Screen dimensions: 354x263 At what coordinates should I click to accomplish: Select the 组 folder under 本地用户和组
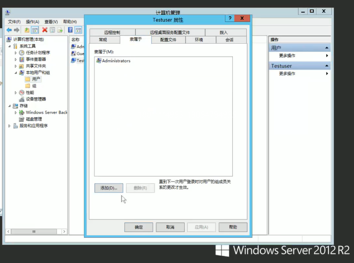(x=34, y=86)
